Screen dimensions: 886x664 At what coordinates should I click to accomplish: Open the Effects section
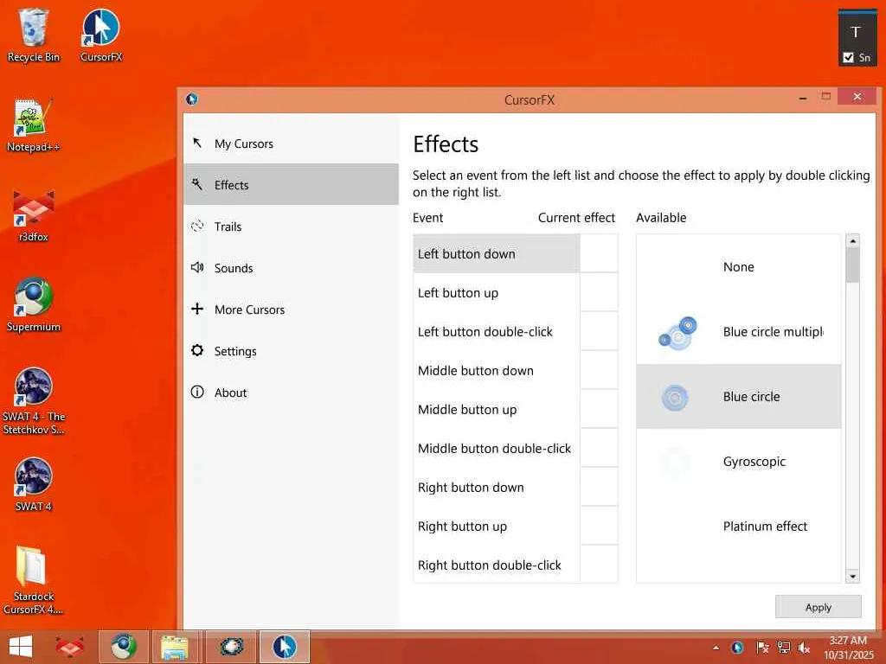[x=291, y=185]
